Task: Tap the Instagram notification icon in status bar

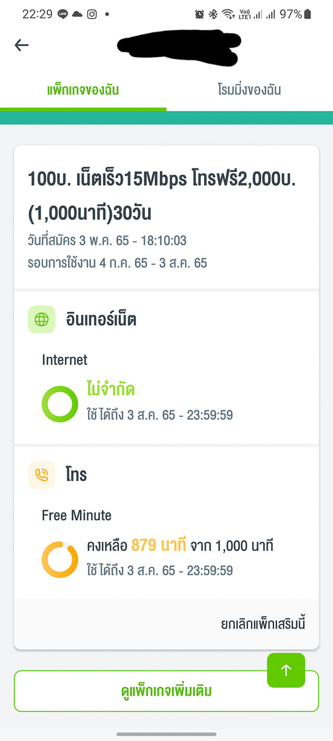Action: coord(92,14)
